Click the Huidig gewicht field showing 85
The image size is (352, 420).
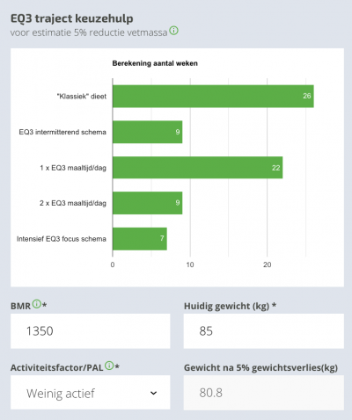(264, 331)
